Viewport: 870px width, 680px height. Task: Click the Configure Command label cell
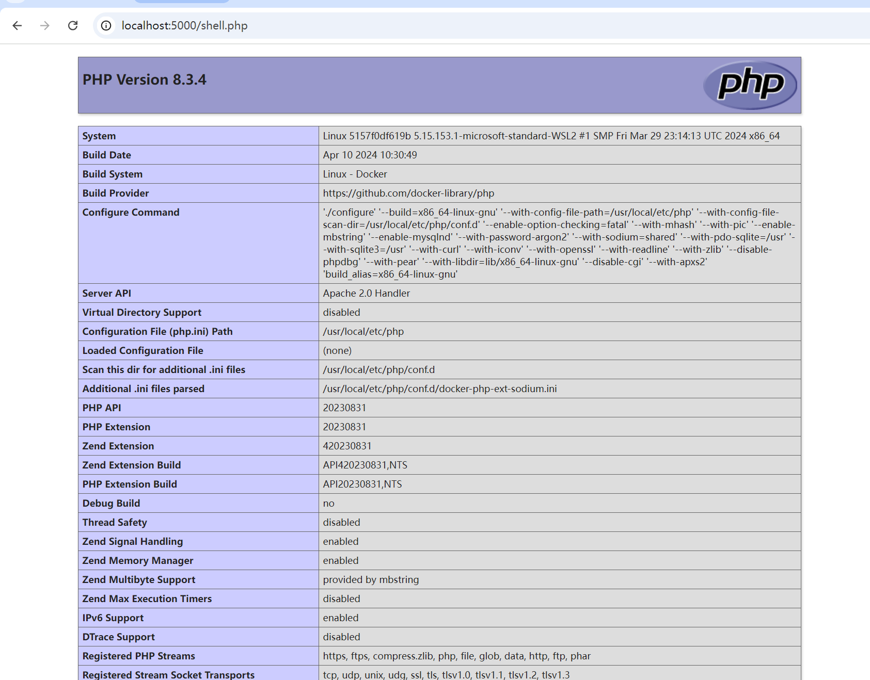131,213
